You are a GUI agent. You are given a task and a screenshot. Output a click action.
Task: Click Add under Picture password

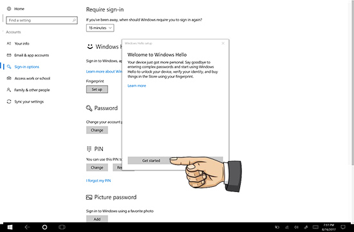(x=97, y=218)
